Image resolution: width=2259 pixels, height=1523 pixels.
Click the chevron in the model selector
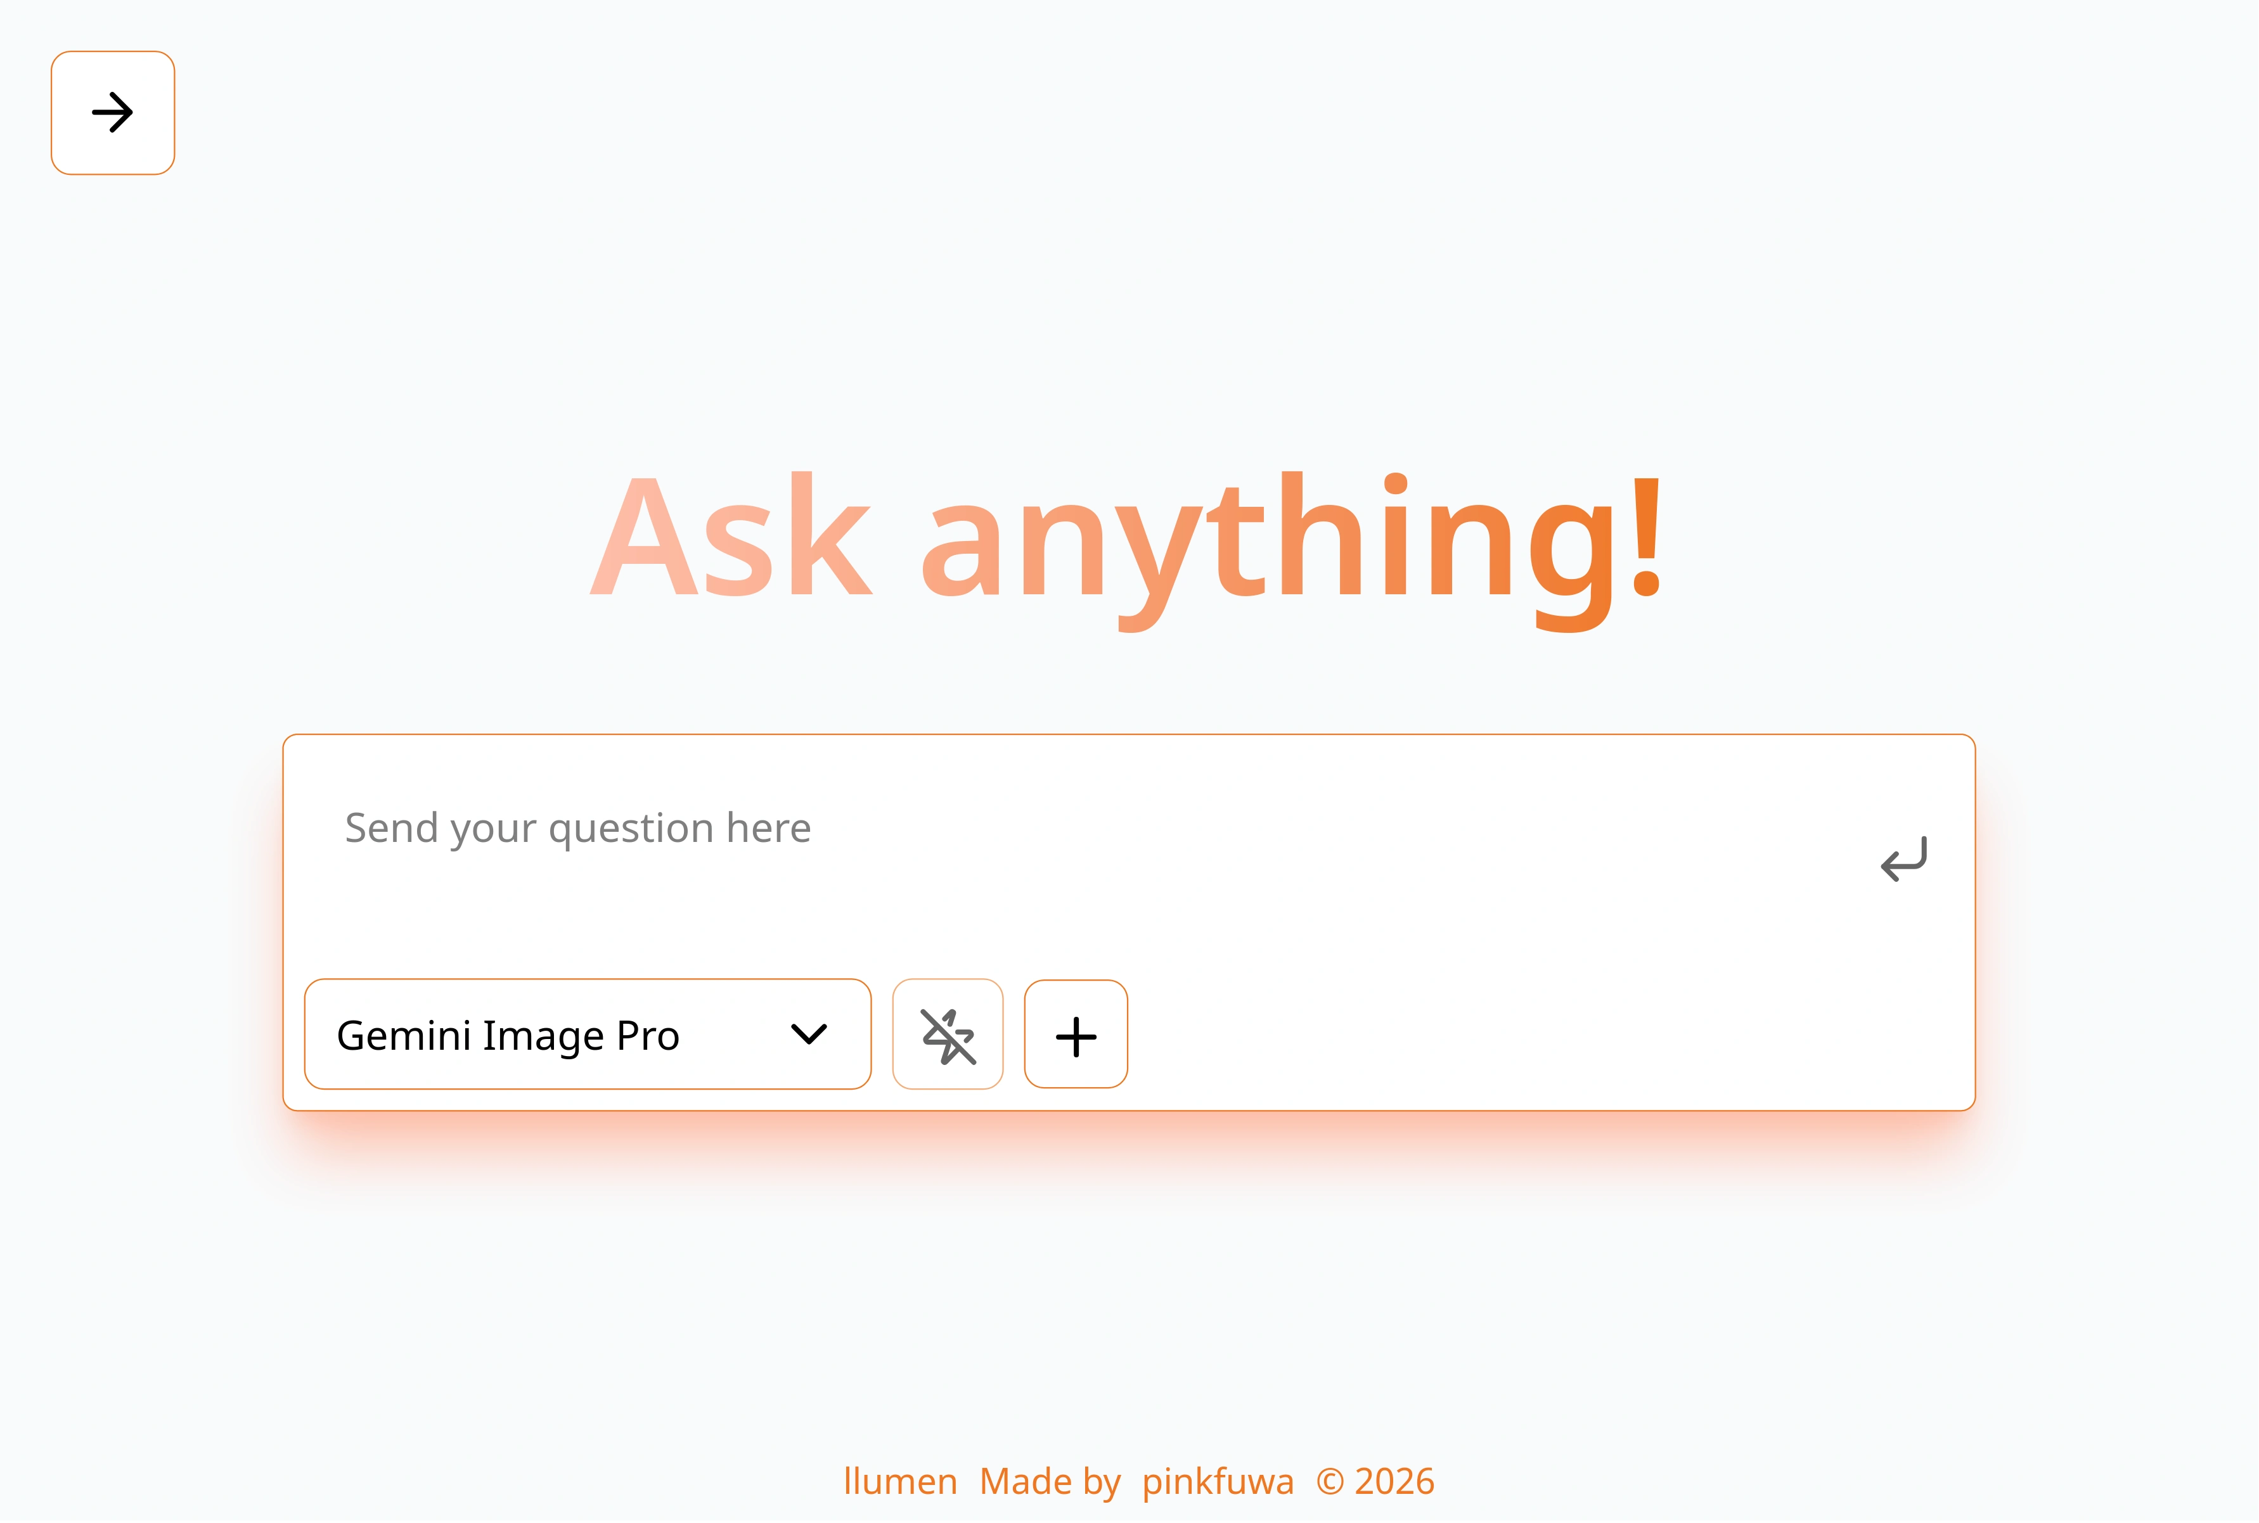tap(808, 1035)
